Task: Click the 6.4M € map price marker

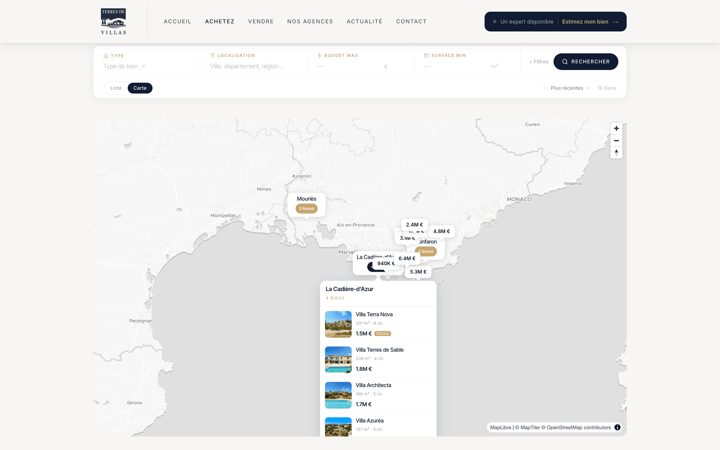Action: 407,258
